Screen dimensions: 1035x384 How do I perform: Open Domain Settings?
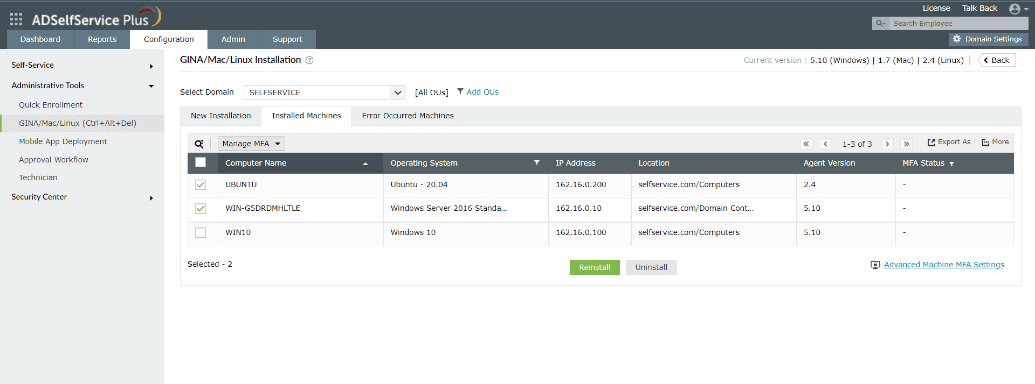coord(988,39)
